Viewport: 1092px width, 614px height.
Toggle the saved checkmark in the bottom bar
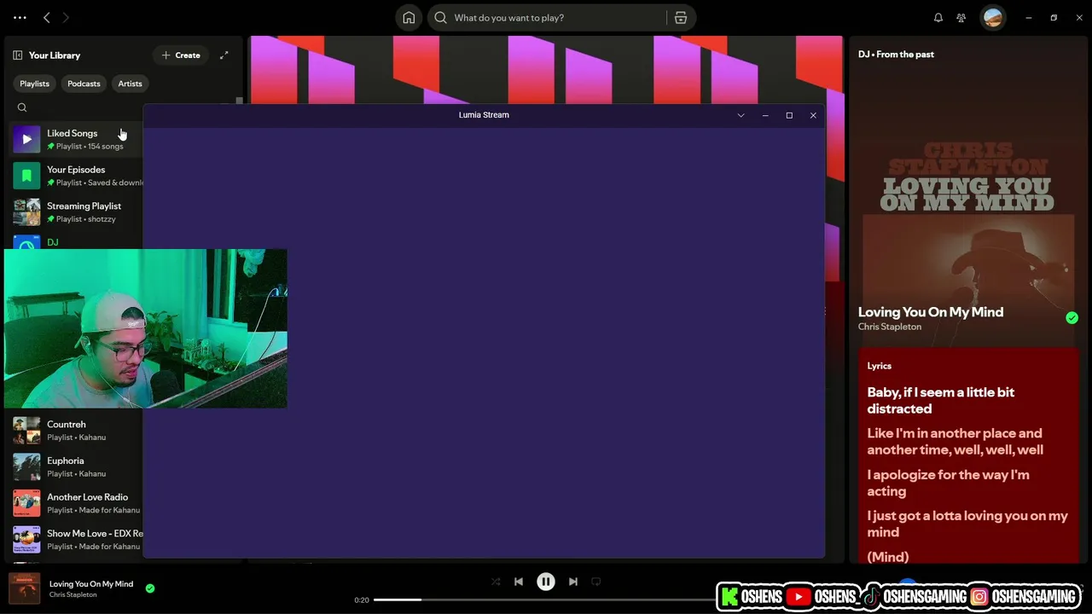150,588
